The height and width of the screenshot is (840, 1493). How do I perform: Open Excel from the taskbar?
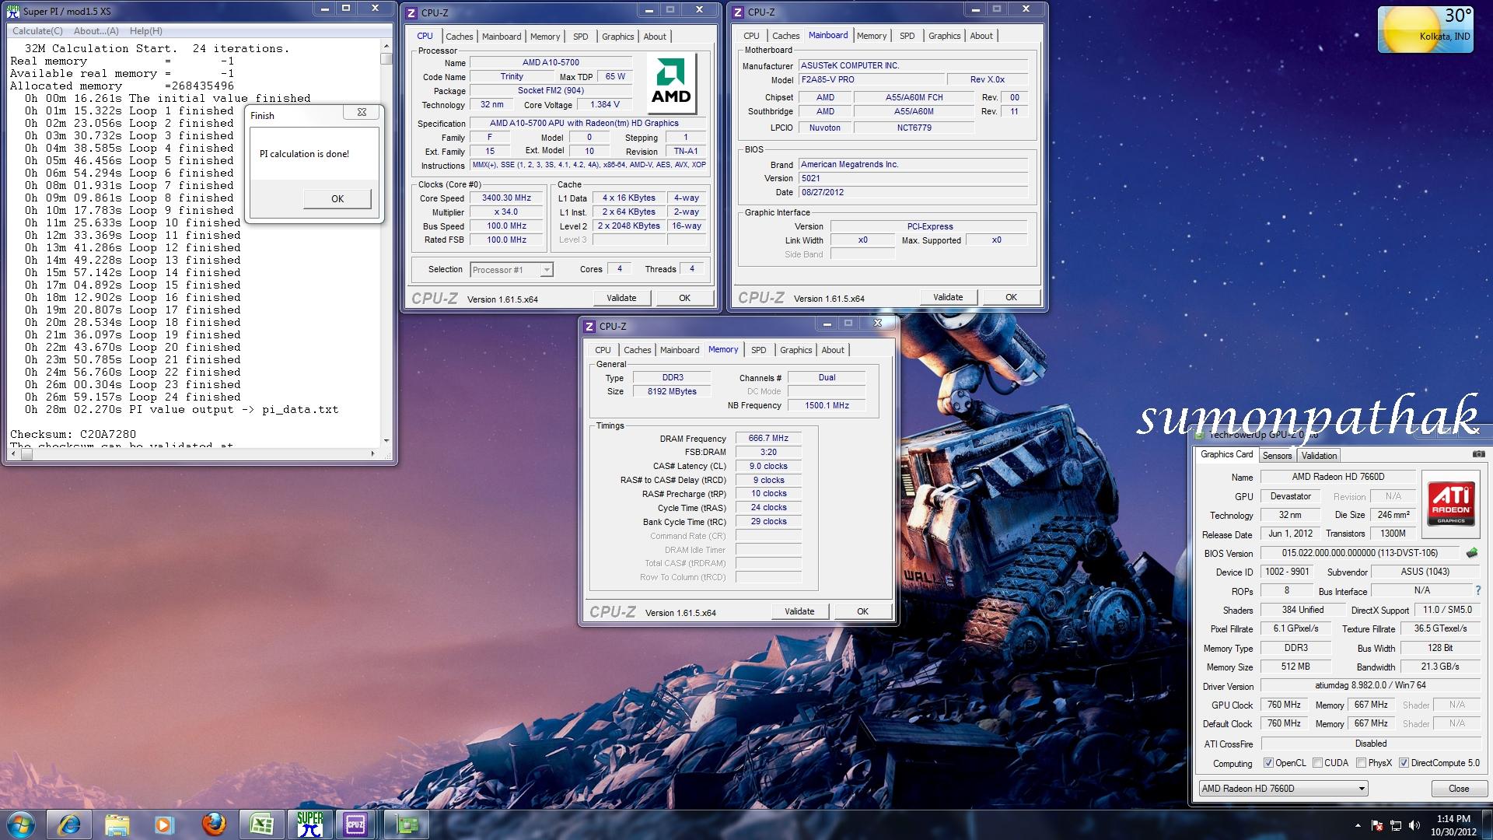[x=261, y=824]
